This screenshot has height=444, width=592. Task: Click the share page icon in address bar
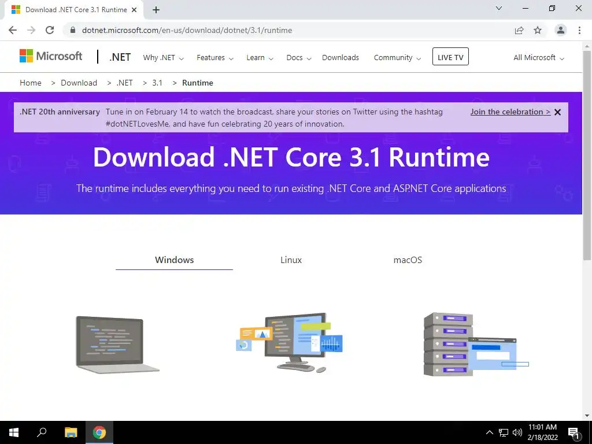coord(519,30)
